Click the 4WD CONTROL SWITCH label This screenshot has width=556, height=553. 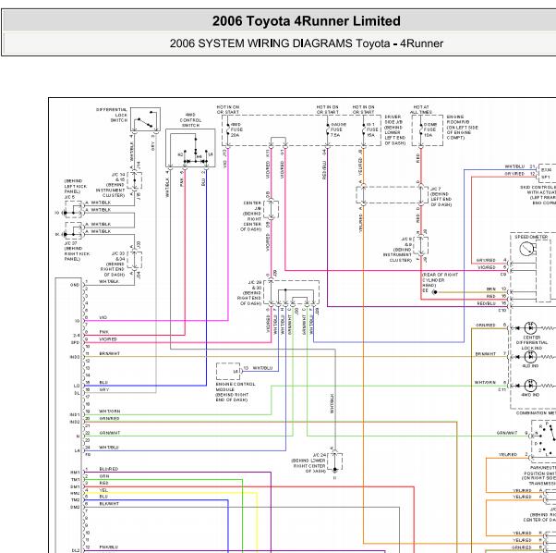[190, 120]
